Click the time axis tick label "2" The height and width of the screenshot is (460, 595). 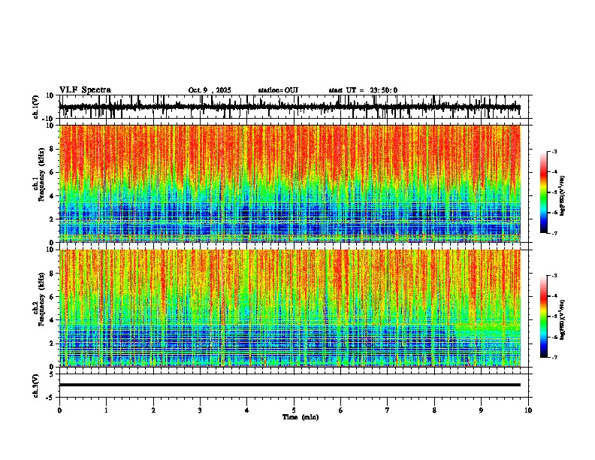pyautogui.click(x=153, y=410)
